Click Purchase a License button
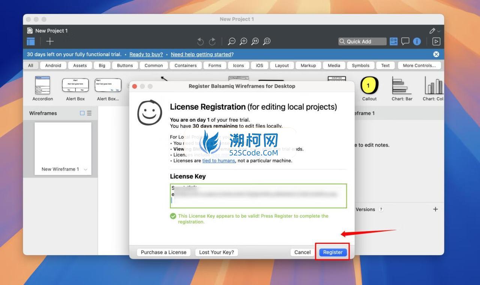Viewport: 480px width, 285px height. [x=163, y=252]
